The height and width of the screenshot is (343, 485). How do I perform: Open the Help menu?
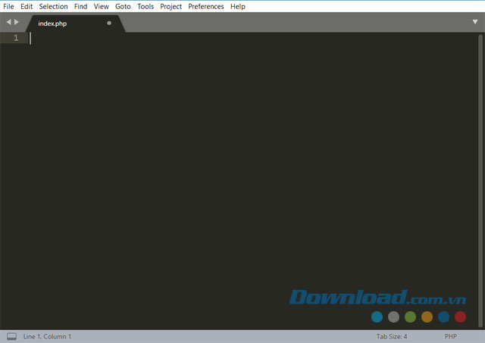(237, 6)
